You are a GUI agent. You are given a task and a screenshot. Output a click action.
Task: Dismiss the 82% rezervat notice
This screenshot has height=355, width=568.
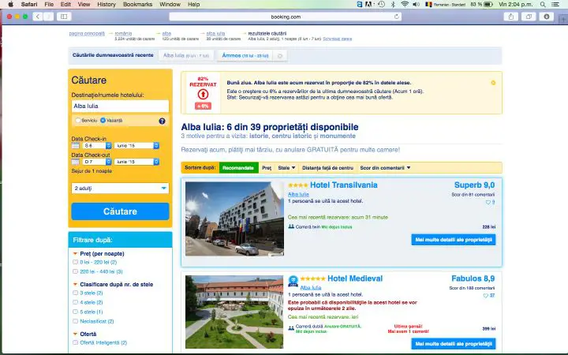(x=493, y=83)
